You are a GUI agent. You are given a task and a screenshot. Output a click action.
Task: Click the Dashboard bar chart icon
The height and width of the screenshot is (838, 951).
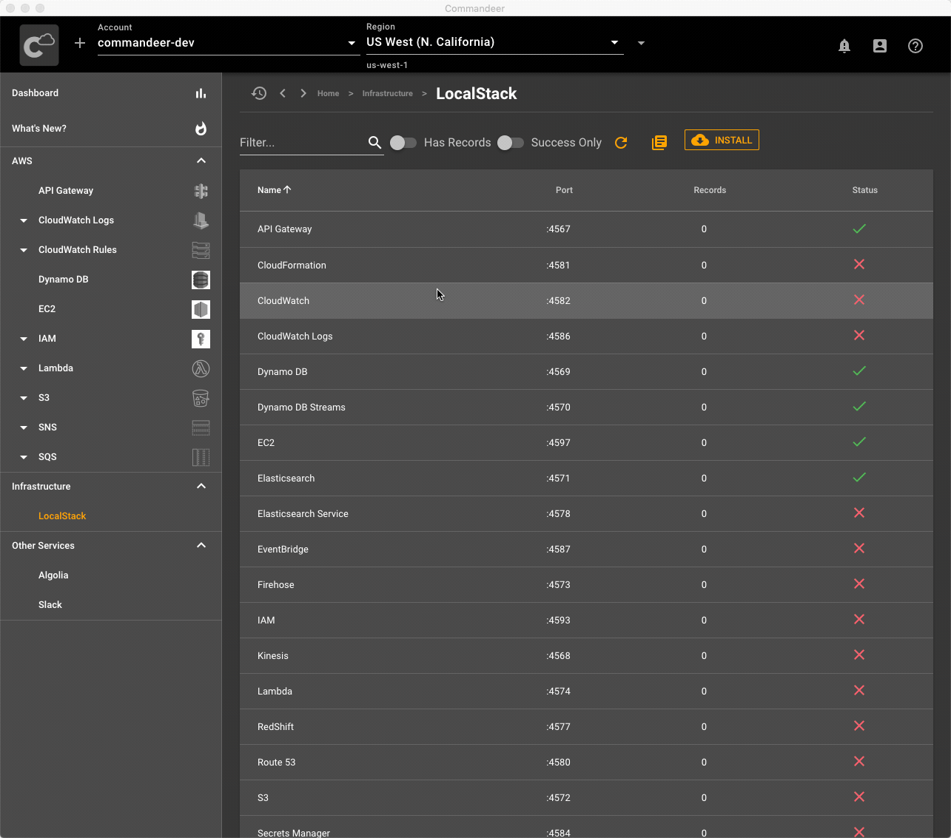[x=201, y=93]
